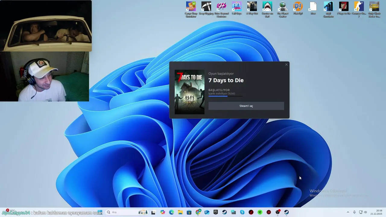Open Razer app from the taskbar
Viewport: 386px width, 217px height.
pyautogui.click(x=260, y=212)
